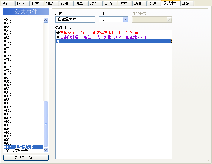Select list entry 066
This screenshot has width=212, height=164.
tap(23, 27)
